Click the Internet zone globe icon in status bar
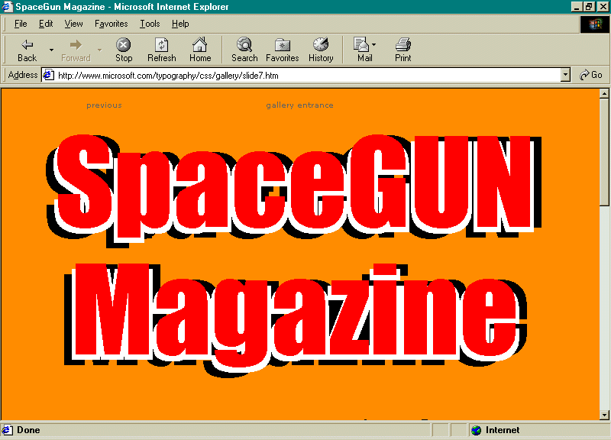This screenshot has height=440, width=611. coord(476,430)
